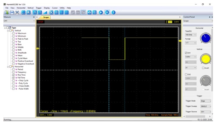
Task: Click the AUTO setup toolbar icon
Action: [95, 12]
